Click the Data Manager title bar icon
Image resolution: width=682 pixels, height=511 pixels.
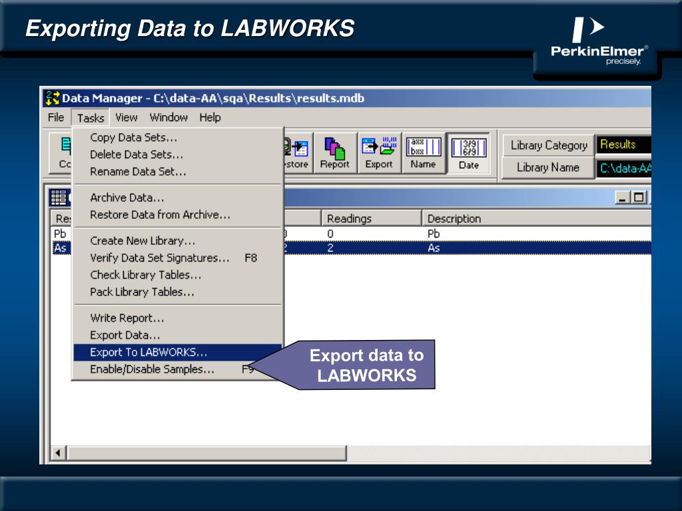pyautogui.click(x=52, y=98)
